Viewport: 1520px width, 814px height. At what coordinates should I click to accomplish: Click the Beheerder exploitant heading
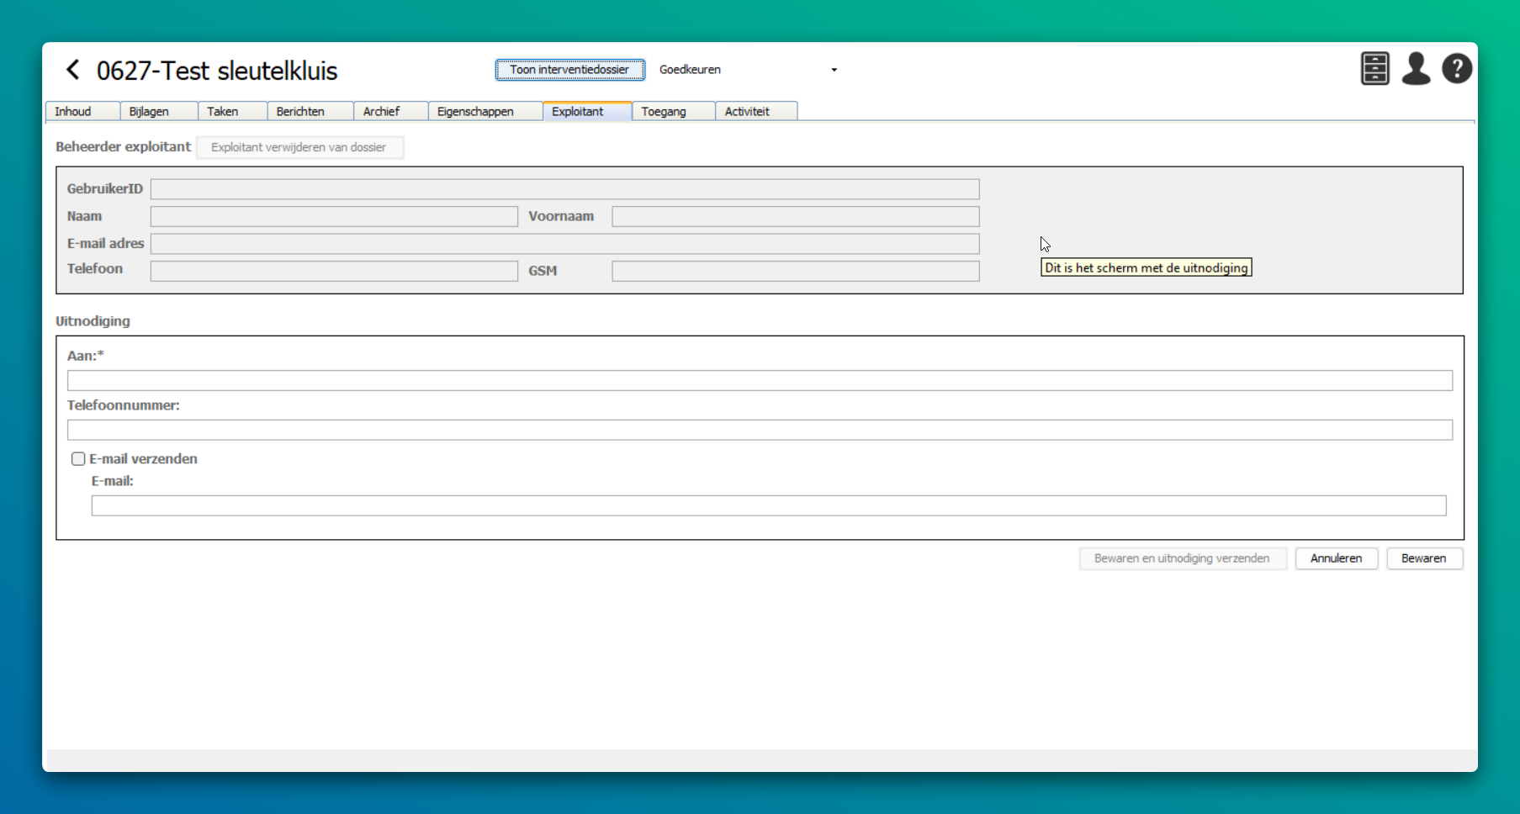124,146
